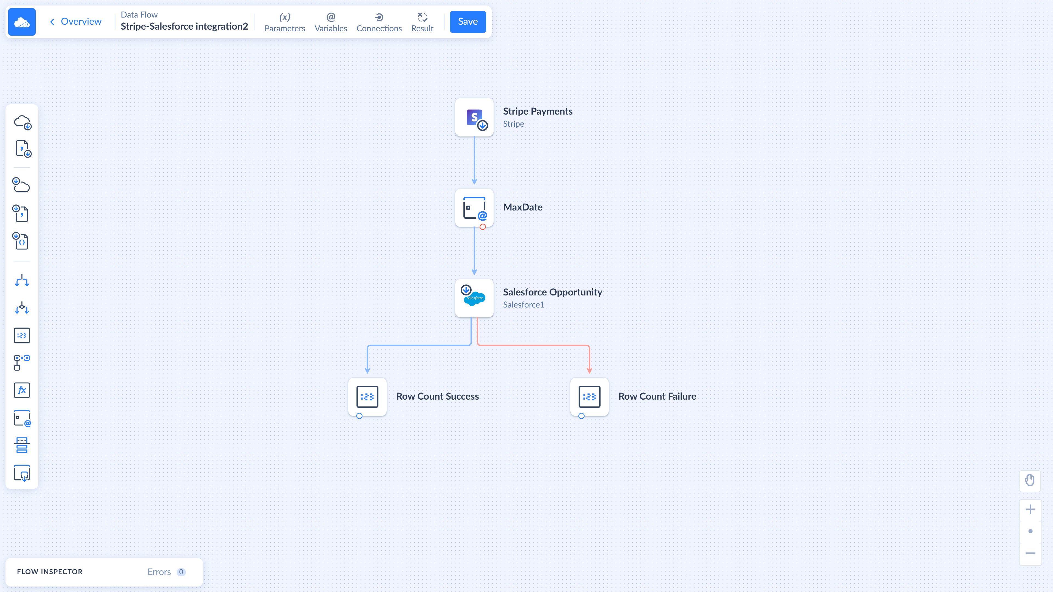Go back to Overview

(76, 21)
